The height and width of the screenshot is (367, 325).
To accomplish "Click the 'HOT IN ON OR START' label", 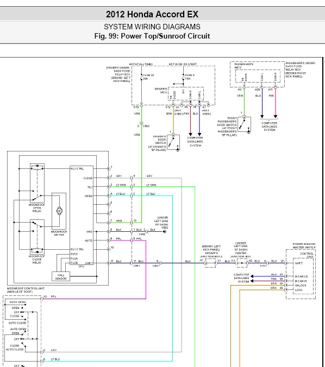I will pos(183,64).
